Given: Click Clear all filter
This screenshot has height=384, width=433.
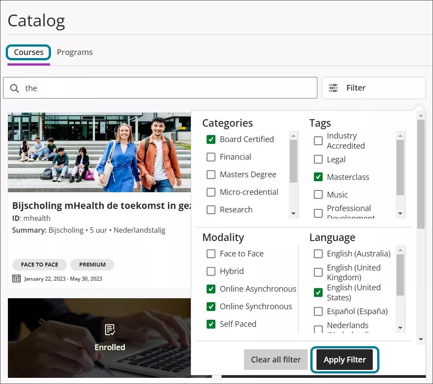Looking at the screenshot, I should pos(276,359).
